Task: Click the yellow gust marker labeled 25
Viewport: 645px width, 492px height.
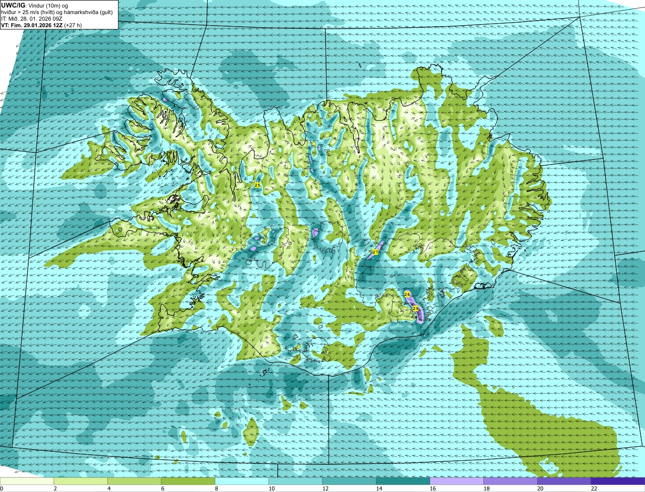Action: [257, 186]
